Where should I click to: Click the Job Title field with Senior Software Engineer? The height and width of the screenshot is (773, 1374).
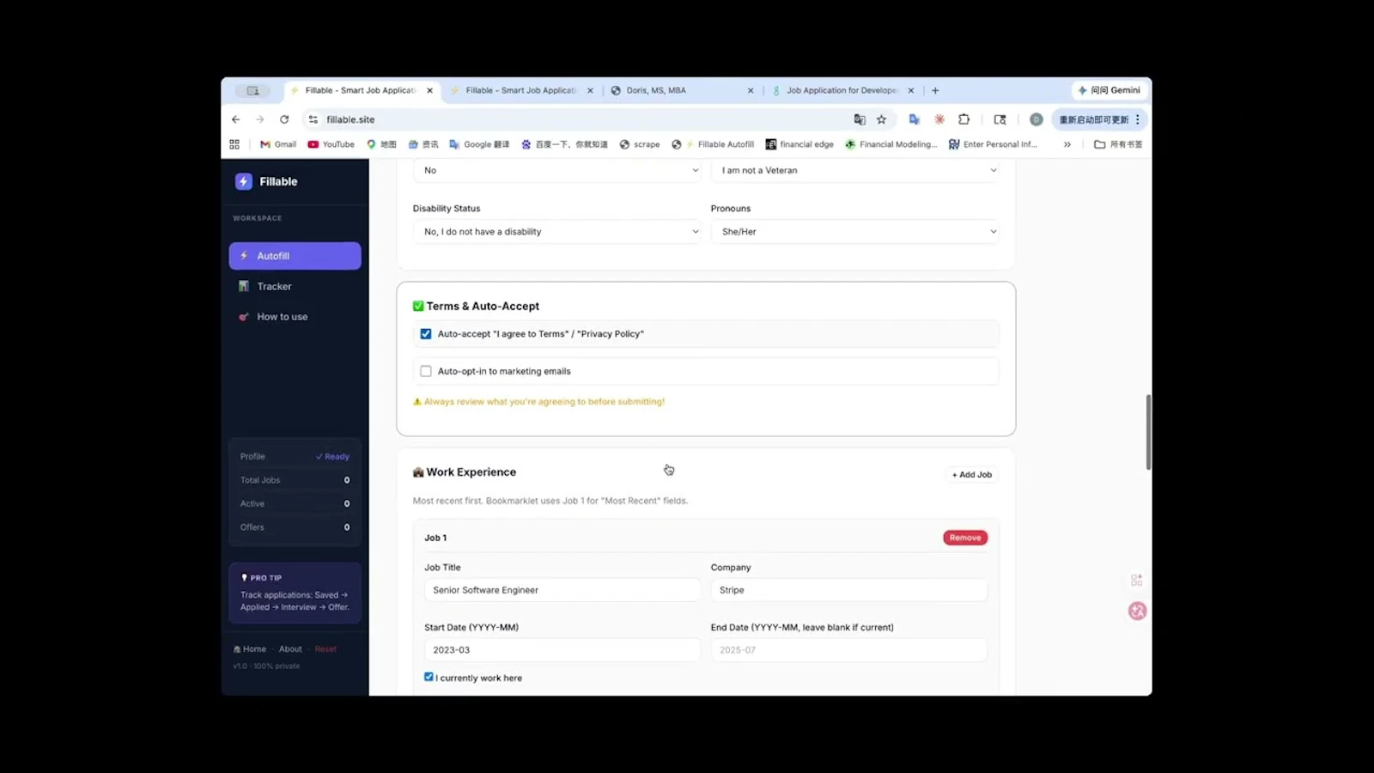562,590
